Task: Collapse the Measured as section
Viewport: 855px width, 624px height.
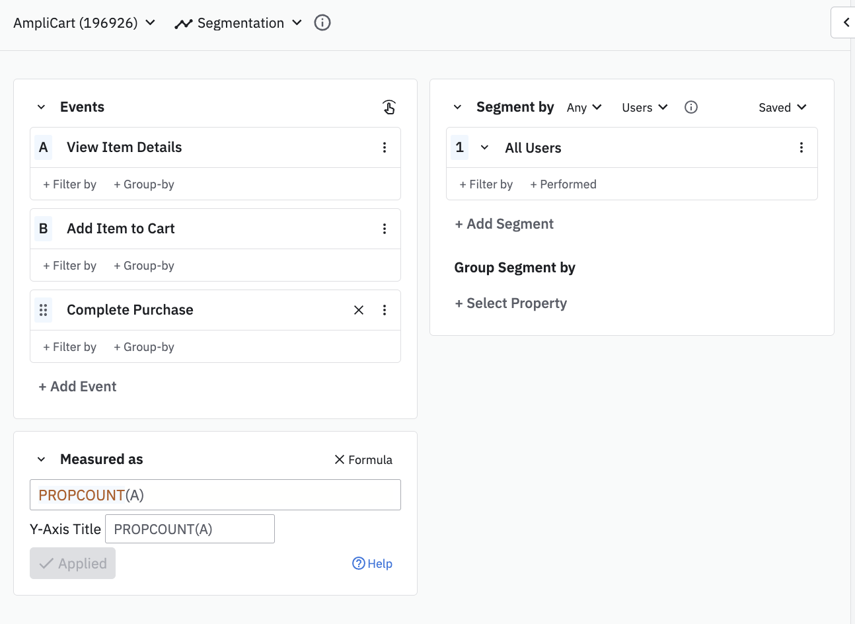Action: pyautogui.click(x=41, y=459)
